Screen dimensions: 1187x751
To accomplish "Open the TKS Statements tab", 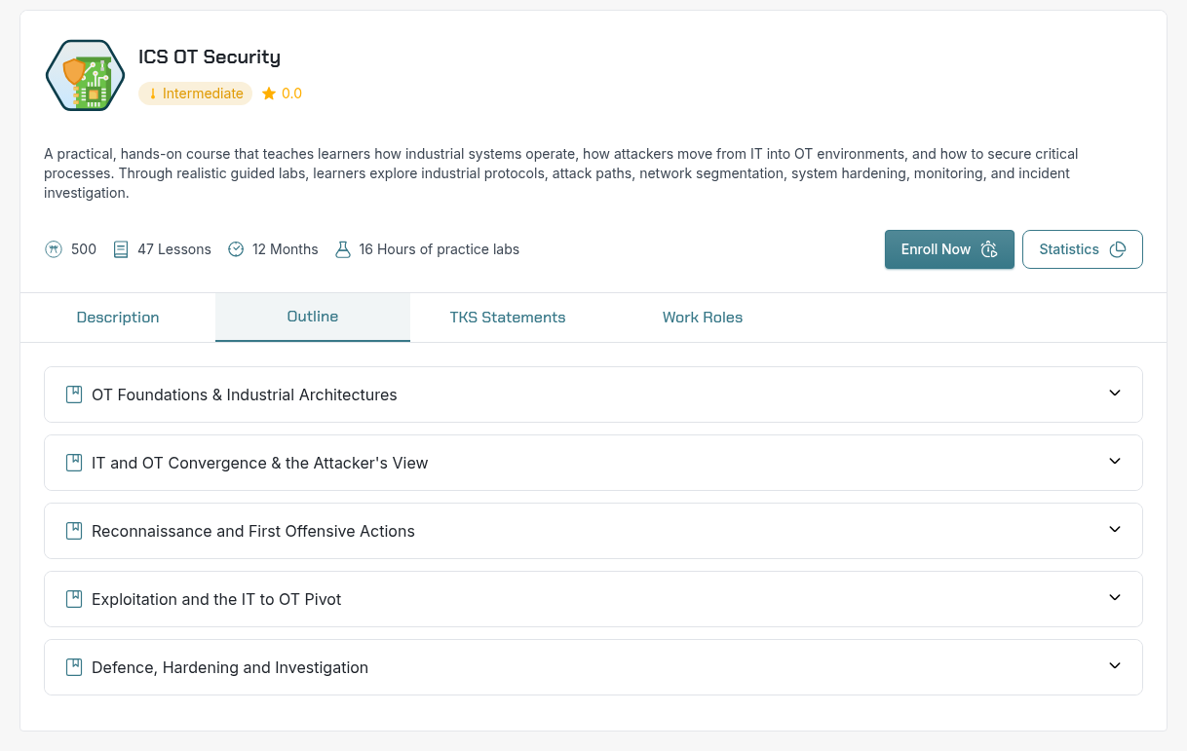I will pos(508,318).
